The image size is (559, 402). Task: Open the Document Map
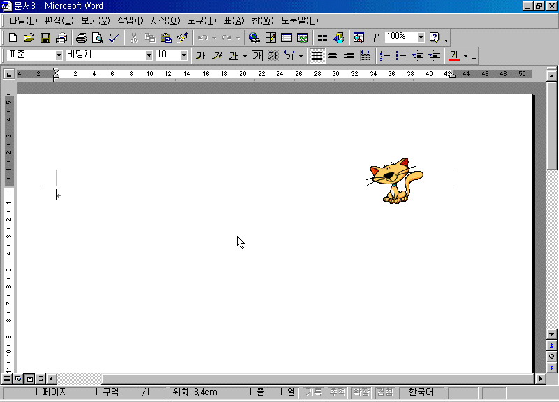(358, 38)
